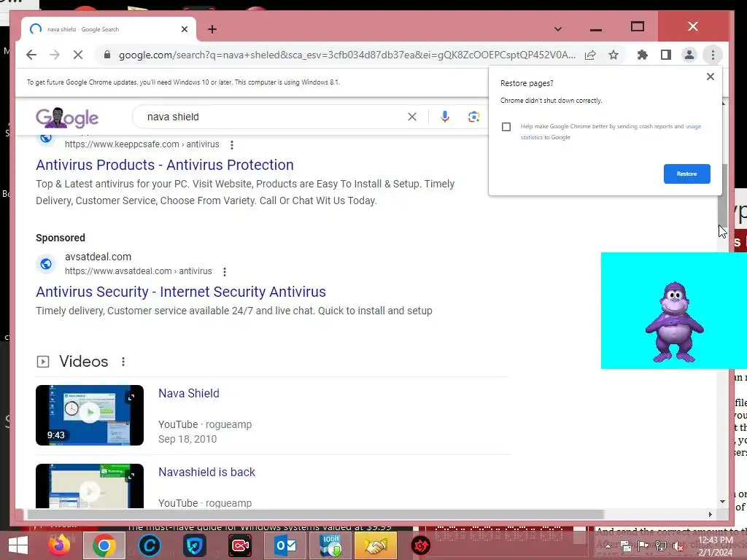Toggle the Chrome side panel icon

(665, 55)
